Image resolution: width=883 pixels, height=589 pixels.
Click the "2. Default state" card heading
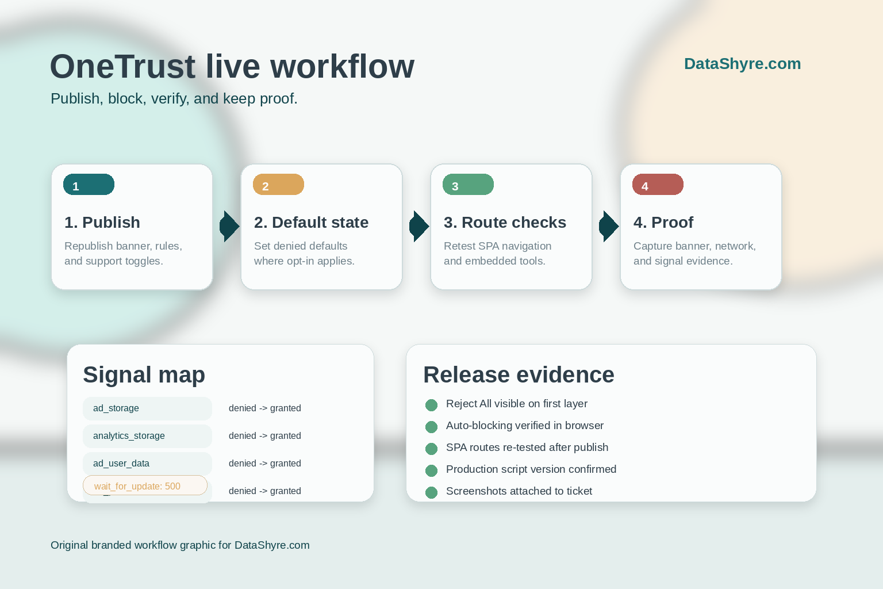[x=311, y=223]
